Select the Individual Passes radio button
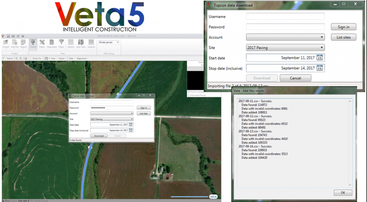The width and height of the screenshot is (367, 202). pos(189,95)
